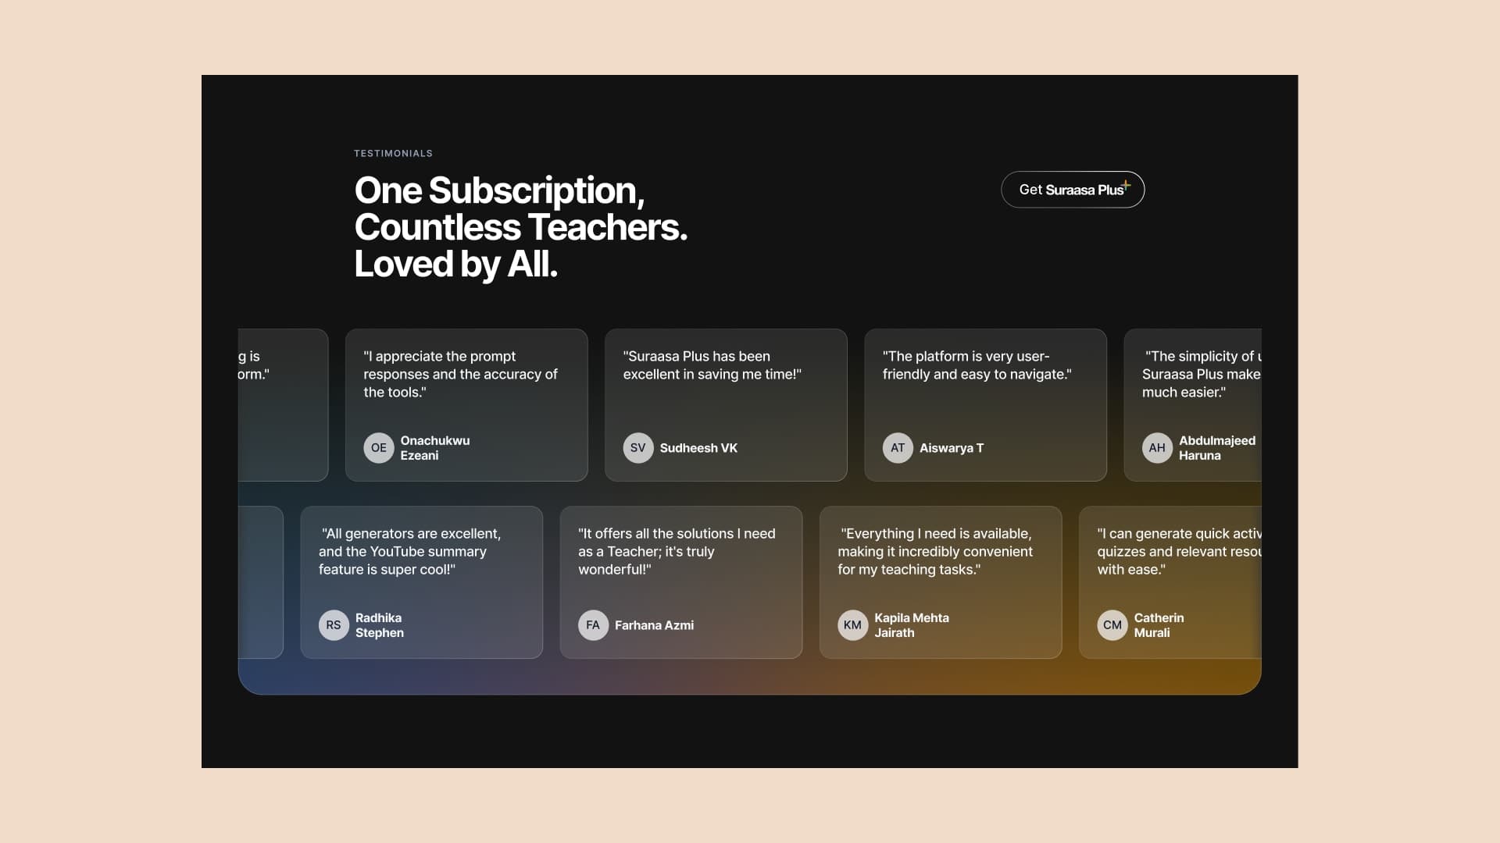The image size is (1500, 843).
Task: Select the RS avatar of Radhika Stephen
Action: (x=334, y=625)
